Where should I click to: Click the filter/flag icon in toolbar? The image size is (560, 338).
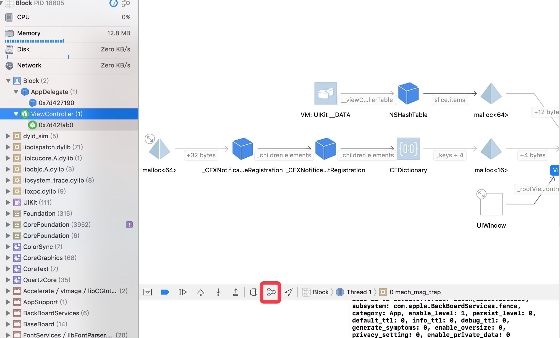point(165,292)
